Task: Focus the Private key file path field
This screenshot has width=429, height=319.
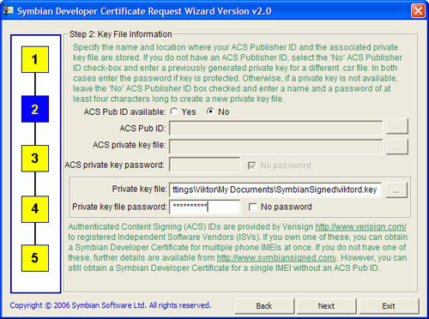Action: 275,190
